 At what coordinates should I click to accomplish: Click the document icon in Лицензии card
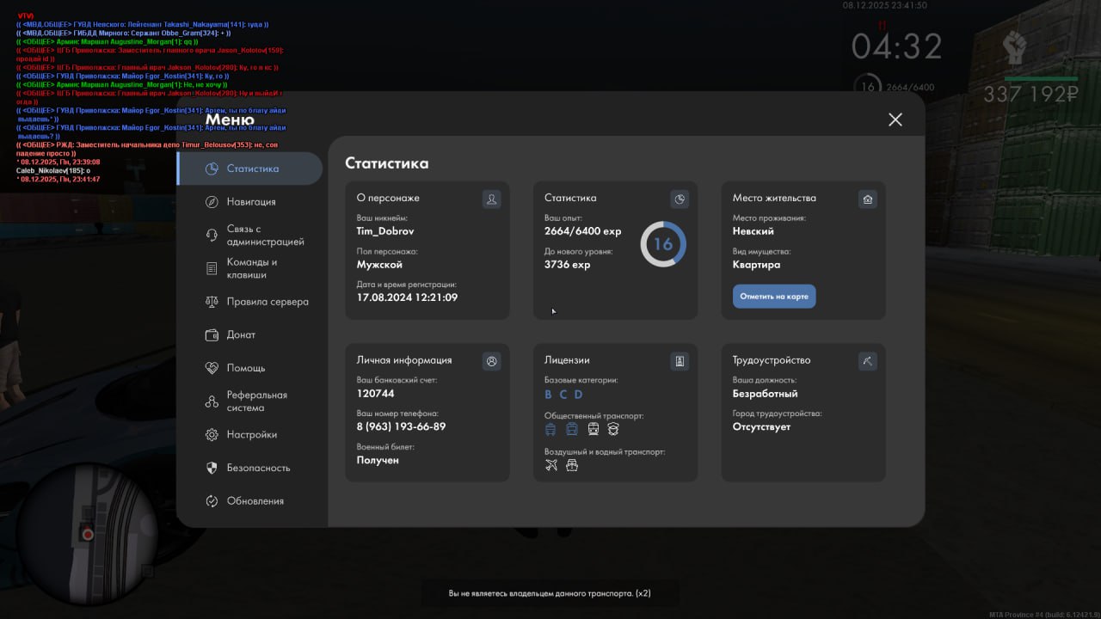(x=680, y=362)
